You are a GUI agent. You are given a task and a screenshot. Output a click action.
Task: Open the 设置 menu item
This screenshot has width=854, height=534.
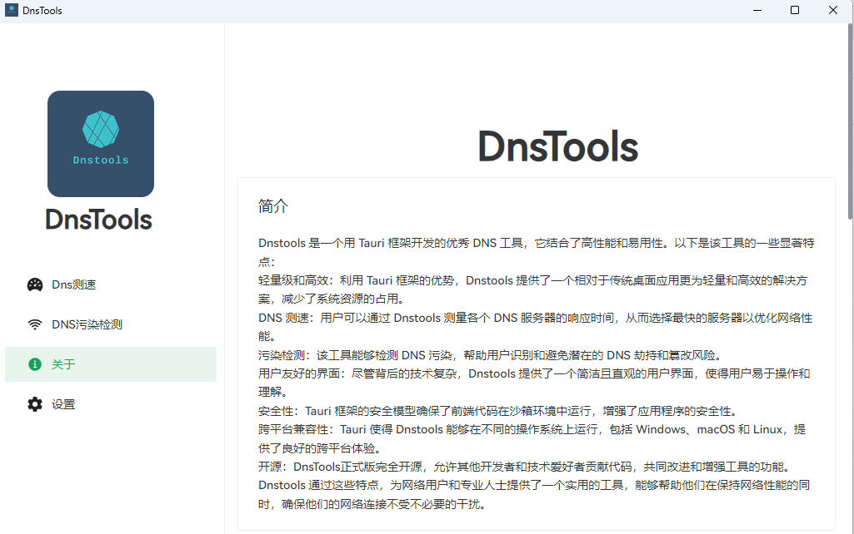pyautogui.click(x=111, y=404)
